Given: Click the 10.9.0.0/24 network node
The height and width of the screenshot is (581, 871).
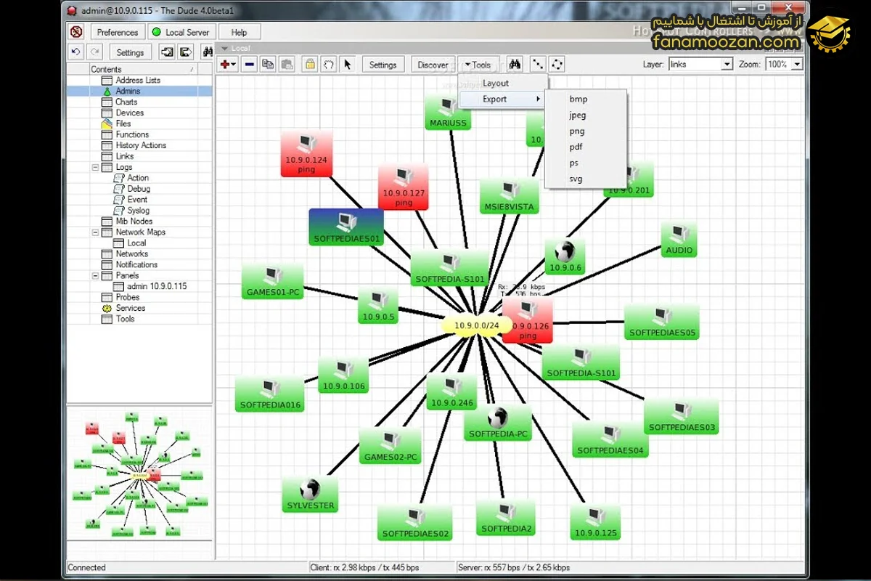Looking at the screenshot, I should (476, 325).
